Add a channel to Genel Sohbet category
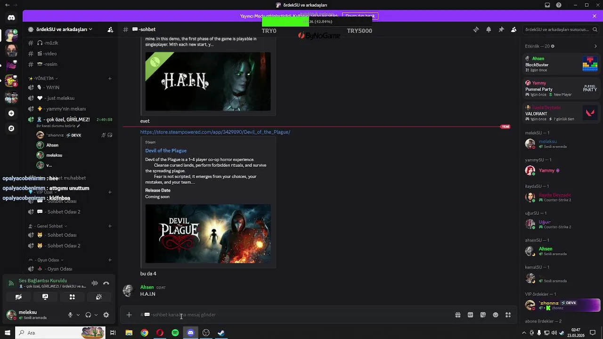Image resolution: width=603 pixels, height=339 pixels. [110, 226]
